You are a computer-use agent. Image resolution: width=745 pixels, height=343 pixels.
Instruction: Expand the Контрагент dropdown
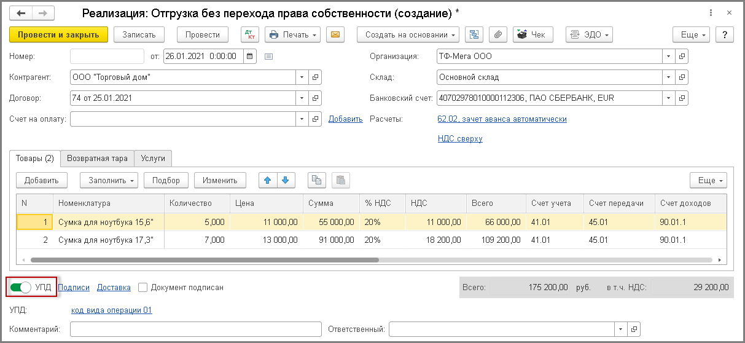pyautogui.click(x=302, y=77)
